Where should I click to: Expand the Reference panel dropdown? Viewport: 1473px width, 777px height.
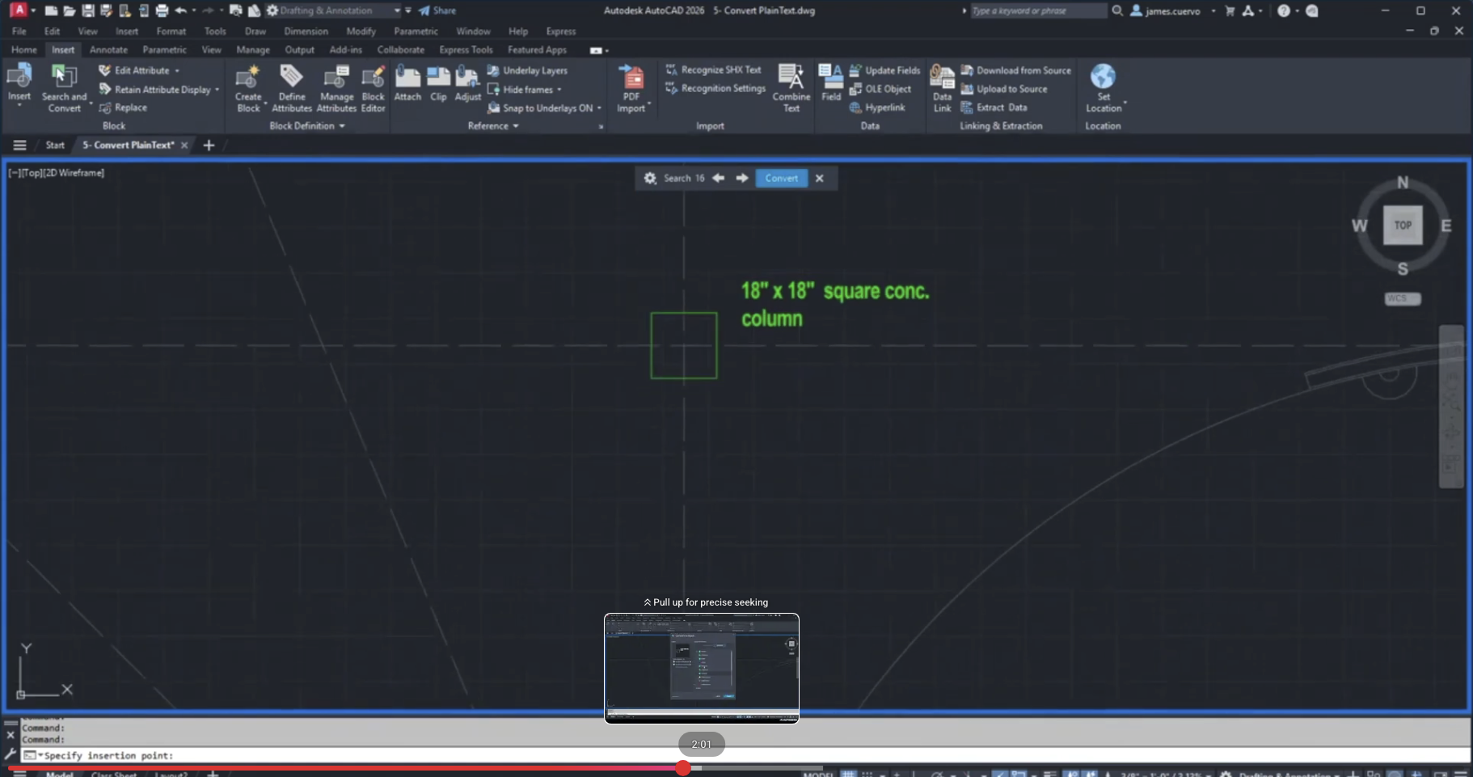[x=493, y=126]
